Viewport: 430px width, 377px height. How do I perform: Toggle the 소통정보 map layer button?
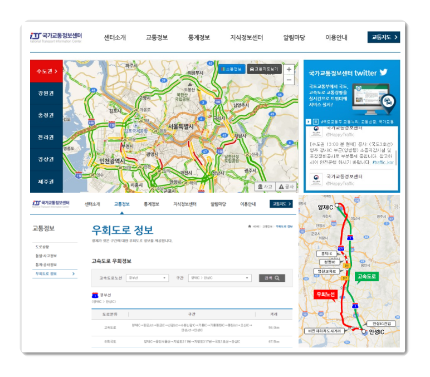click(232, 69)
